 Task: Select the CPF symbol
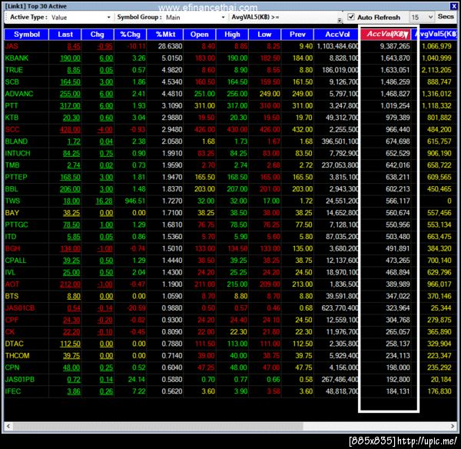point(12,320)
